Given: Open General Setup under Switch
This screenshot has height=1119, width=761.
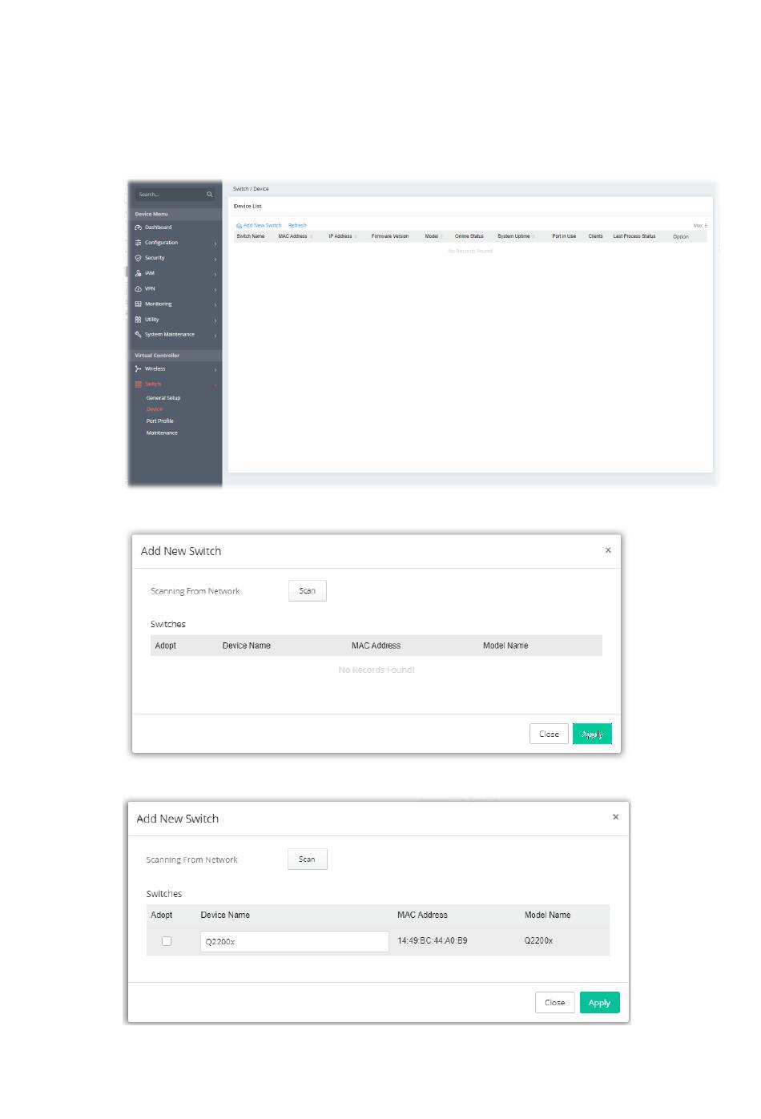Looking at the screenshot, I should pos(163,398).
